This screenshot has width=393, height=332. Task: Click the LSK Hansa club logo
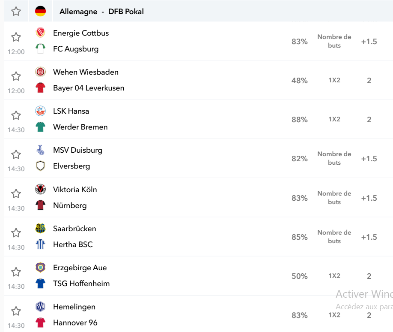40,111
